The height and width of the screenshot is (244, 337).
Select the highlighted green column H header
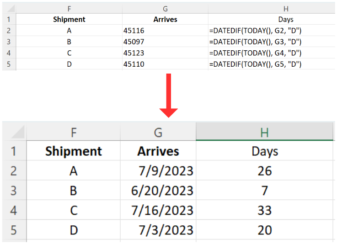coord(264,132)
